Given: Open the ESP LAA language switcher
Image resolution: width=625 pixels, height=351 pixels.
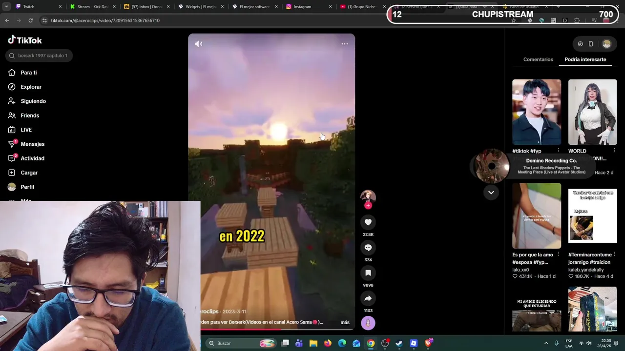Looking at the screenshot, I should tap(569, 343).
